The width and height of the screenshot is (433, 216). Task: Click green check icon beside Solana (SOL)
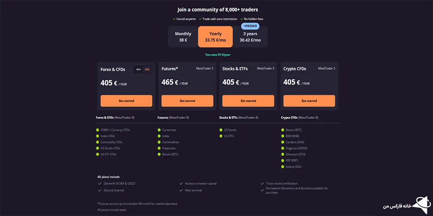pos(283,167)
